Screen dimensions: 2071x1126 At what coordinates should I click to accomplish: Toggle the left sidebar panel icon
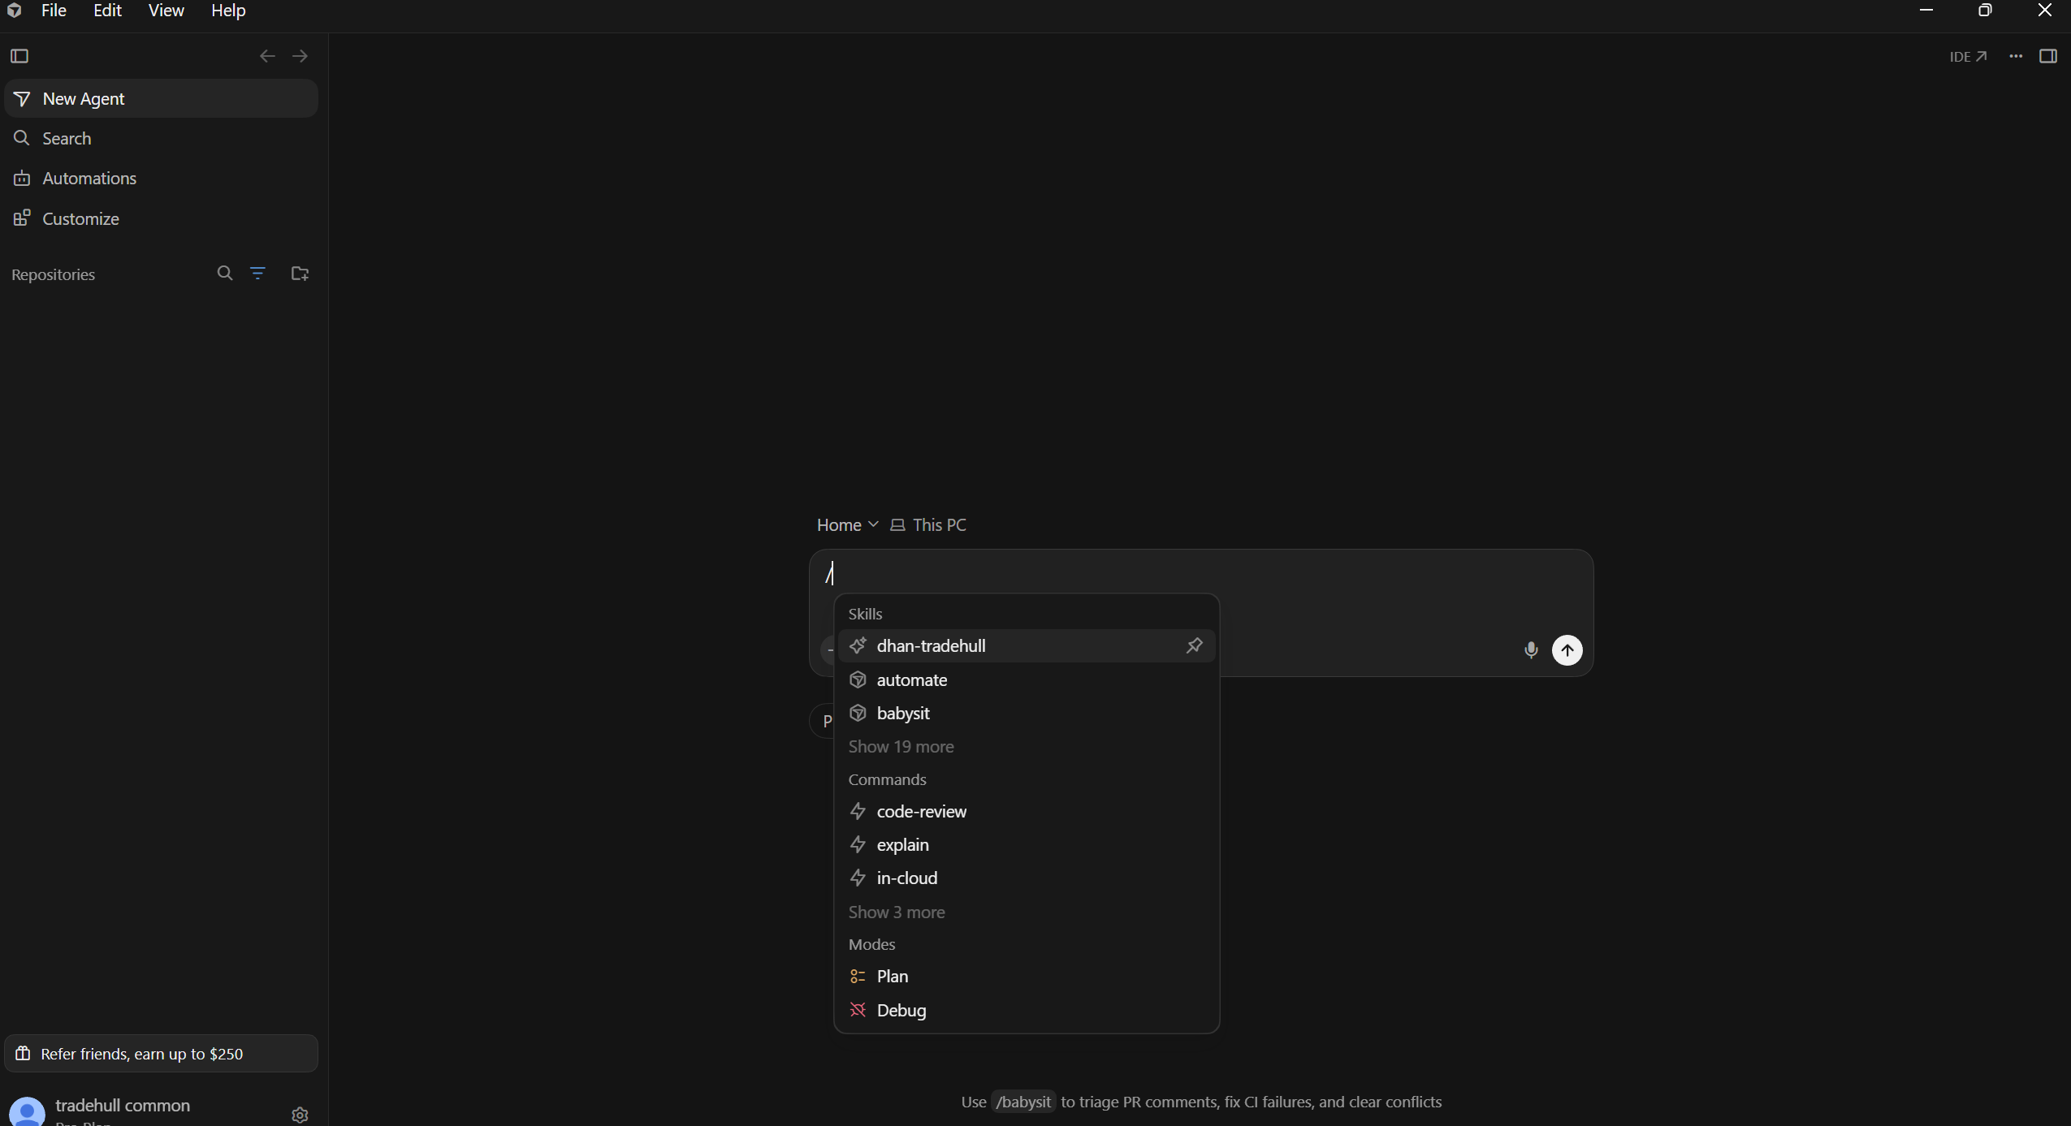[x=19, y=56]
